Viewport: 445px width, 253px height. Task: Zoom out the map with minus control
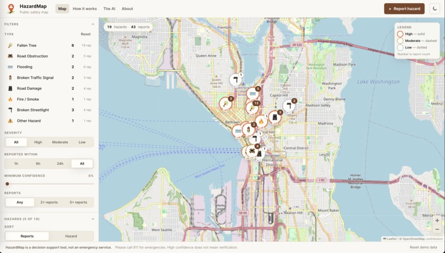click(x=437, y=229)
